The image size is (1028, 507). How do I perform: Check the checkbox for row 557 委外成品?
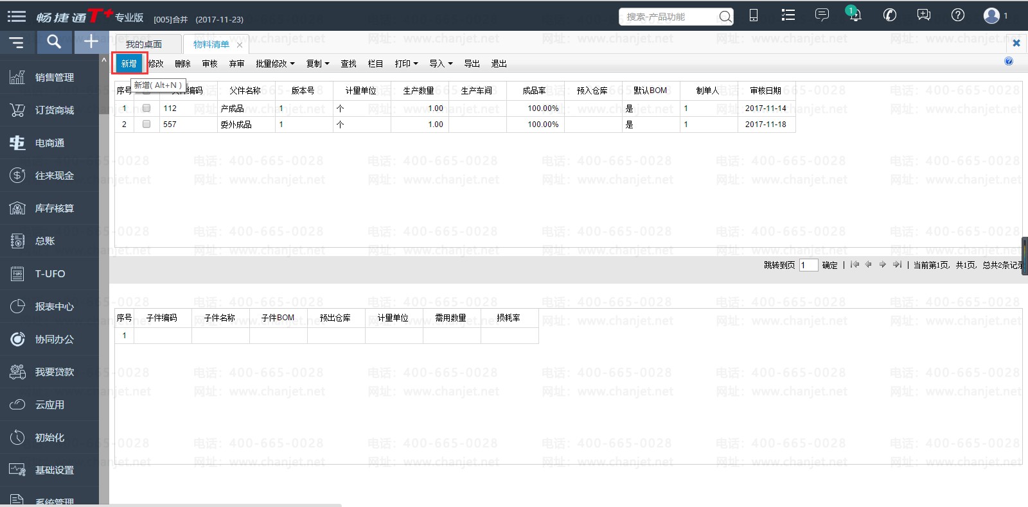point(146,124)
